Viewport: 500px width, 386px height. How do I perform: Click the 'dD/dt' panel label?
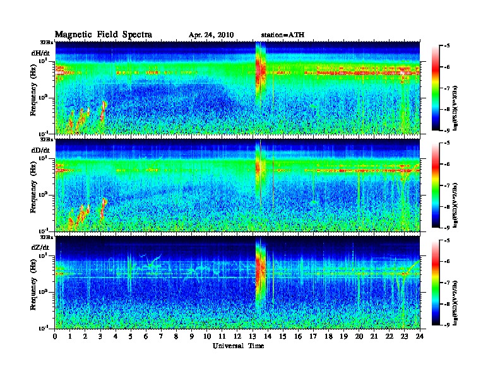click(x=40, y=150)
